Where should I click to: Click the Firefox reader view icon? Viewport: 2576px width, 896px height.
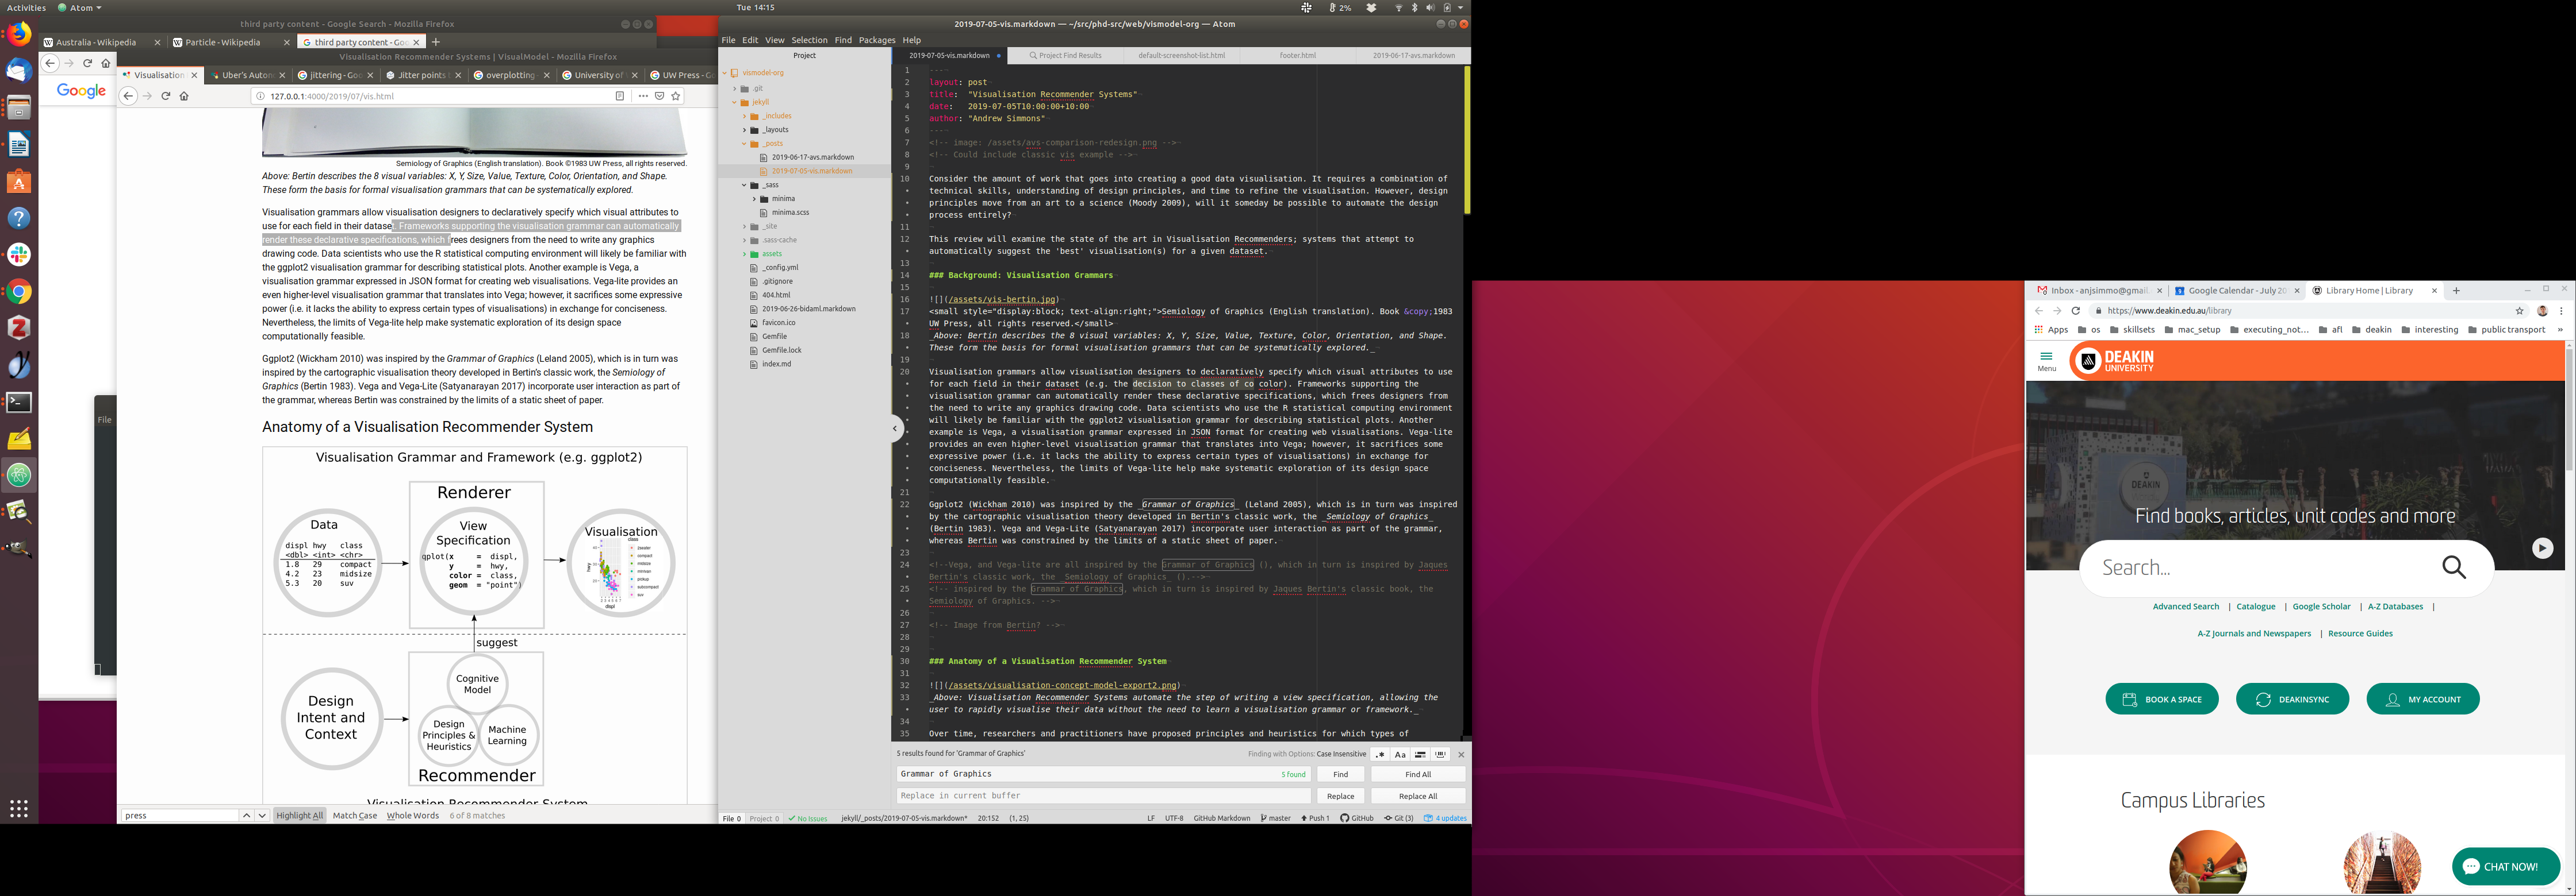(620, 96)
